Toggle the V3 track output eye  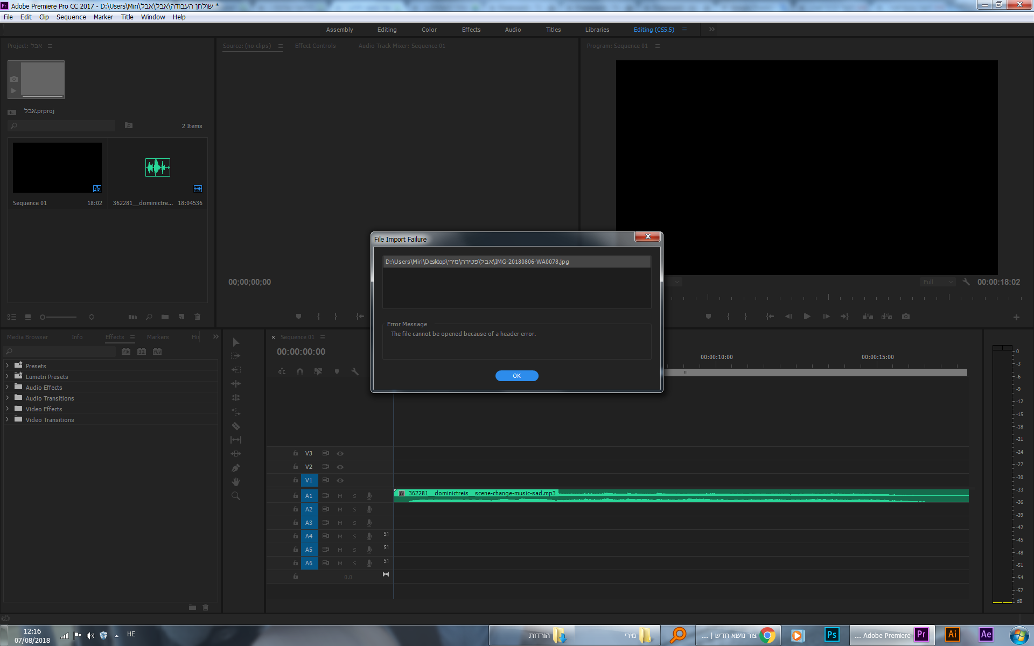point(340,454)
